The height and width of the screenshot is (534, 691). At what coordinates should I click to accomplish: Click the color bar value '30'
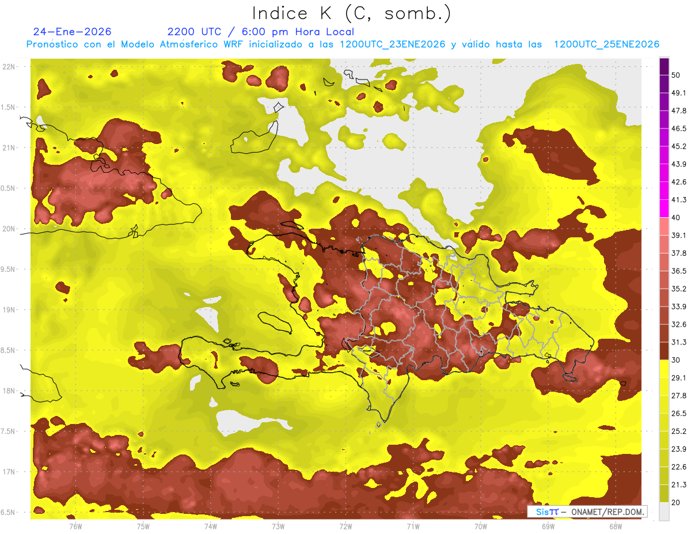pyautogui.click(x=676, y=360)
